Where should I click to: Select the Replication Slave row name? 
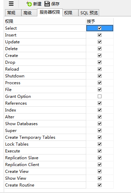coord(22,158)
